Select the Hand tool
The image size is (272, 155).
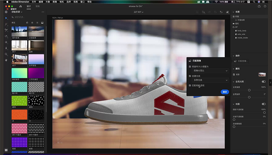6,60
